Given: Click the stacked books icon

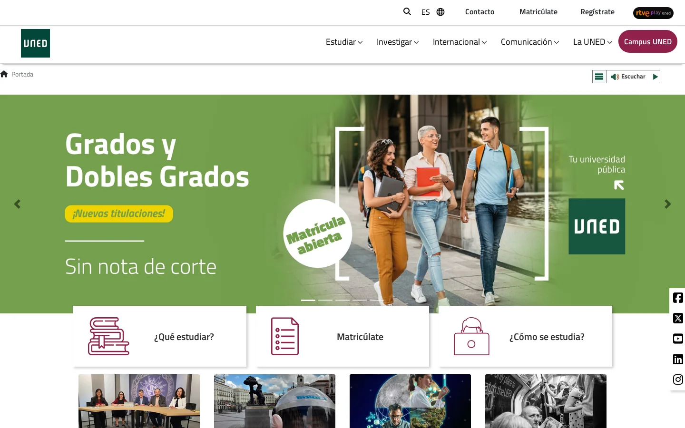Looking at the screenshot, I should pyautogui.click(x=108, y=336).
